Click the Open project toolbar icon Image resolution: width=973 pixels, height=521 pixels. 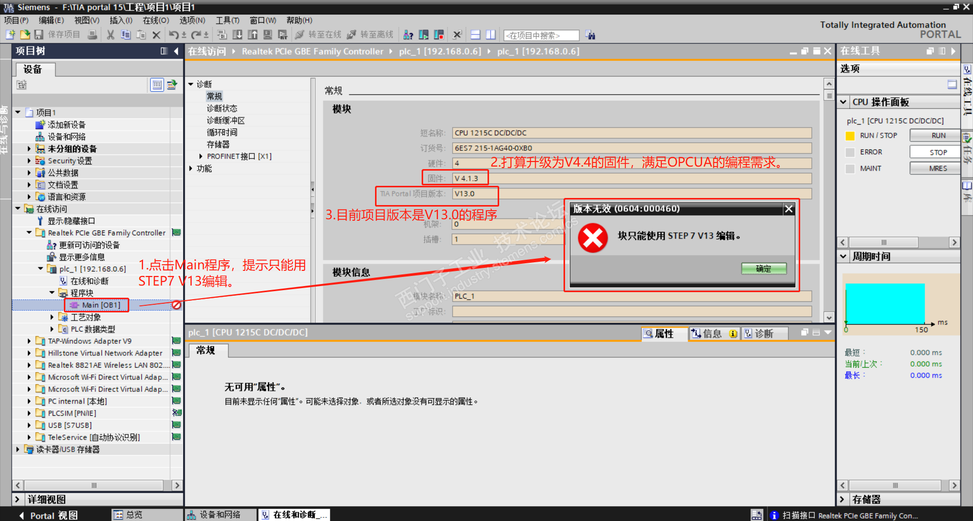click(25, 34)
